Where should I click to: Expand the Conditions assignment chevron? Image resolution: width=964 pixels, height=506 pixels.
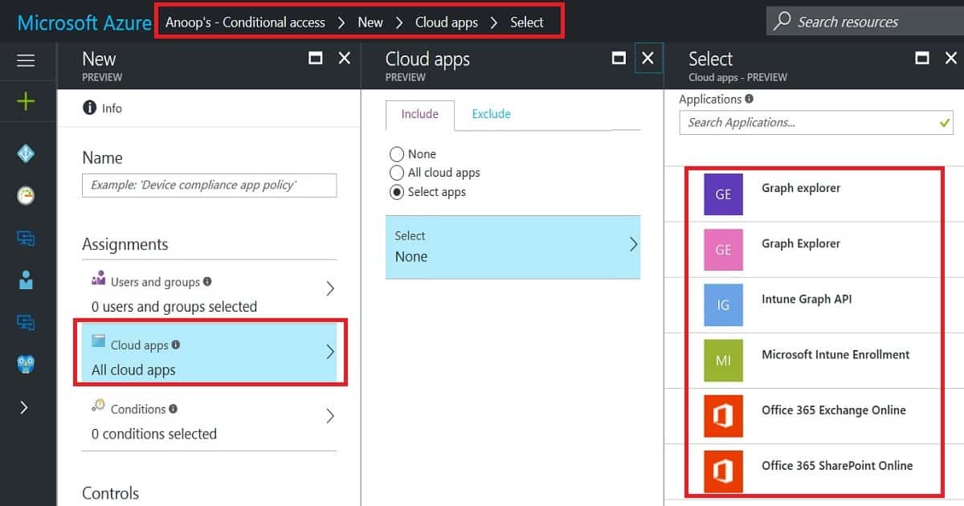(x=329, y=416)
